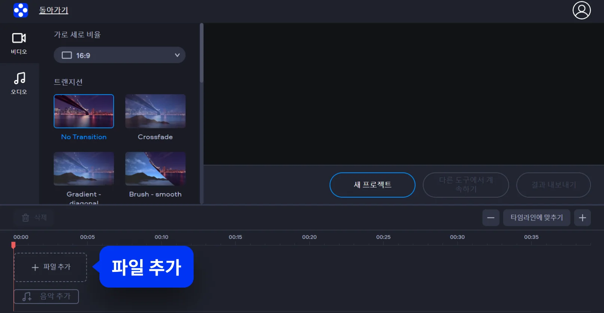Click the 00:20 mark on timeline ruler
604x313 pixels.
click(309, 237)
